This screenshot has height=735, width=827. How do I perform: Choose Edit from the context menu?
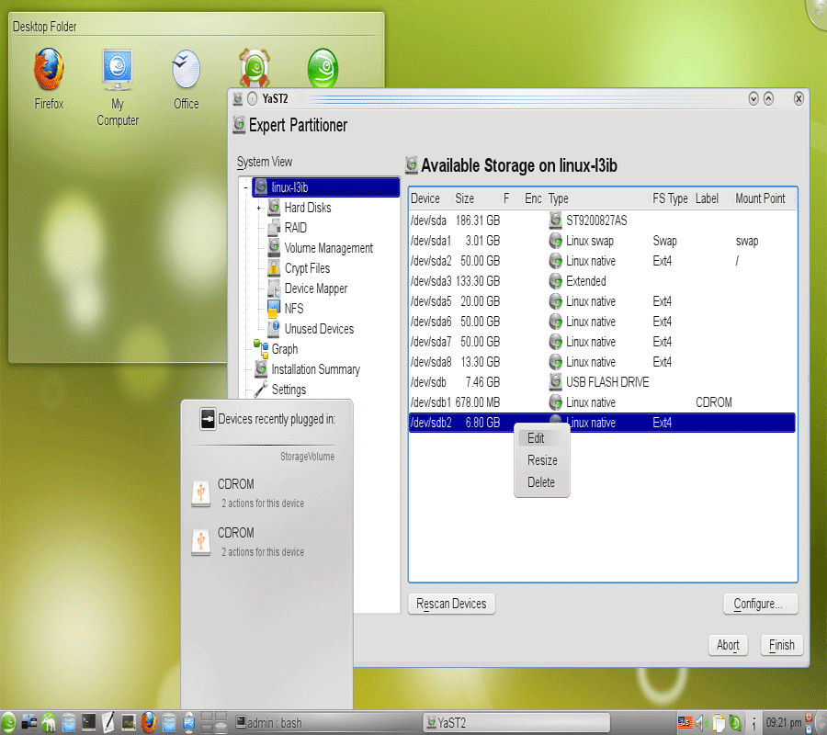click(x=541, y=438)
